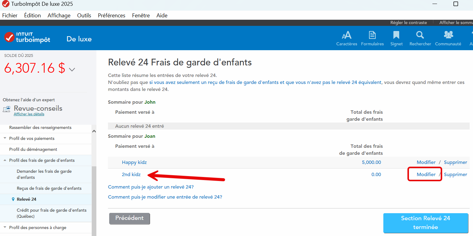Click the sidebar scrollbar up arrow

tap(94, 131)
